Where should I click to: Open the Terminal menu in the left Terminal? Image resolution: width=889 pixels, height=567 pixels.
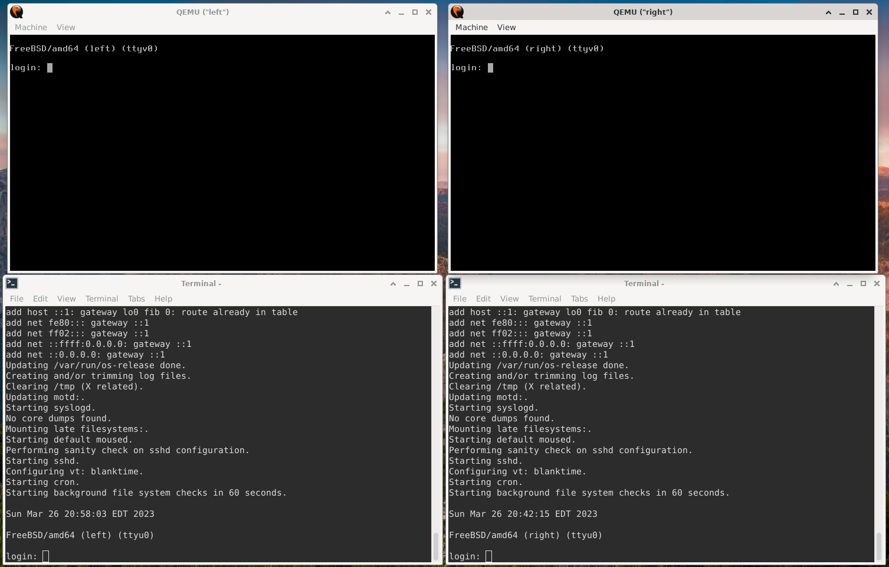pos(101,299)
